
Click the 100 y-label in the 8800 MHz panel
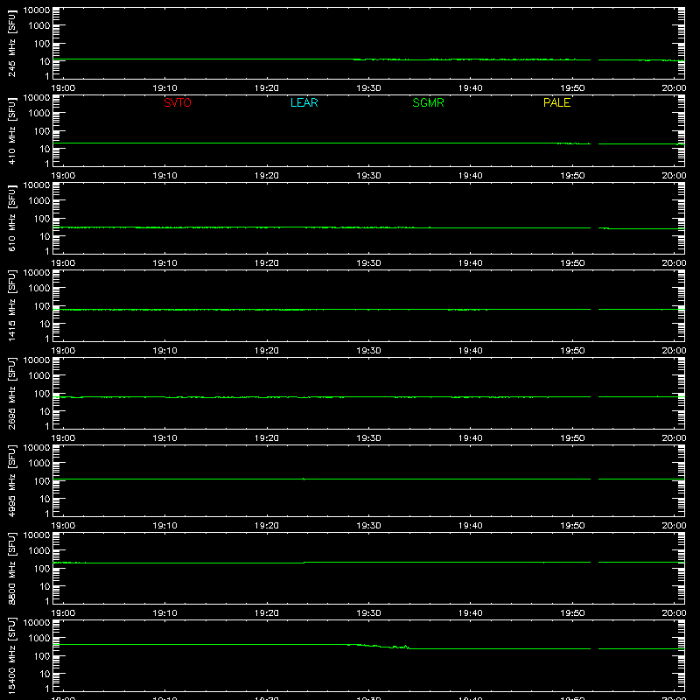point(42,569)
